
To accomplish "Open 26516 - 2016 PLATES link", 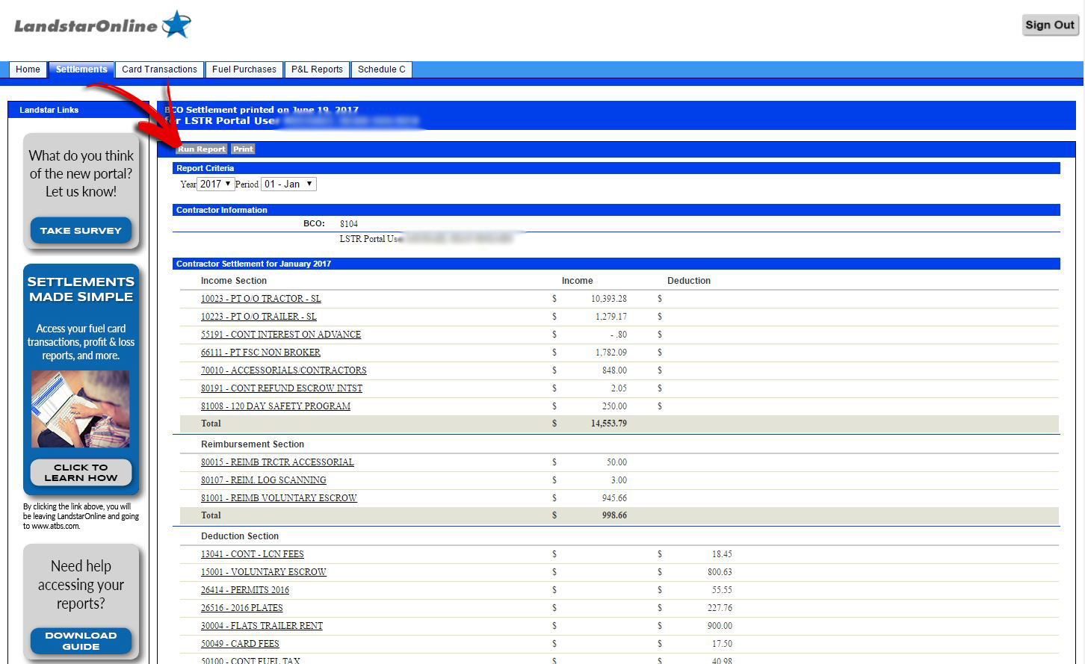I will coord(242,608).
